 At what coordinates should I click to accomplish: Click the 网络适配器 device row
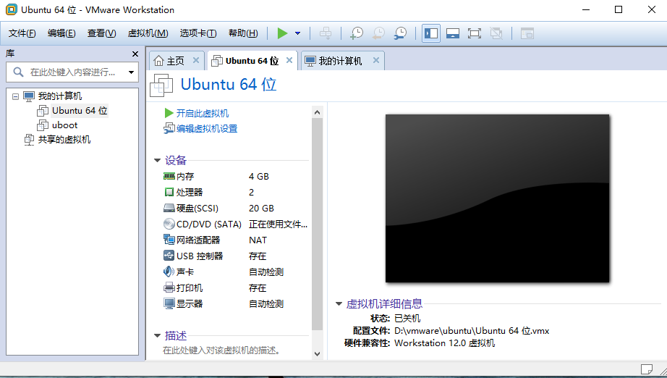pos(235,240)
